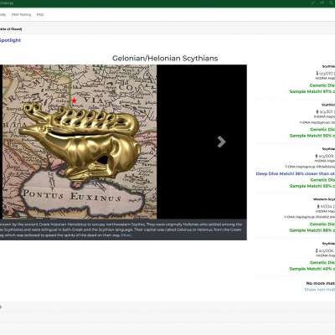Select the sample ID scy010

327,74
